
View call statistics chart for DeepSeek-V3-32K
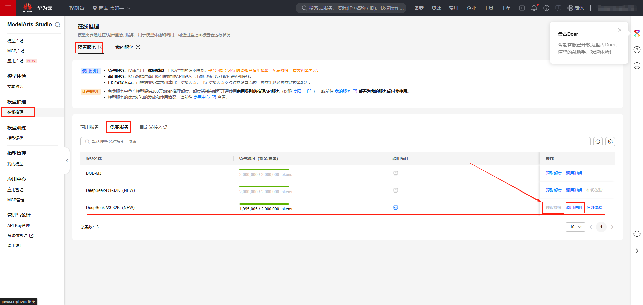[x=396, y=208]
